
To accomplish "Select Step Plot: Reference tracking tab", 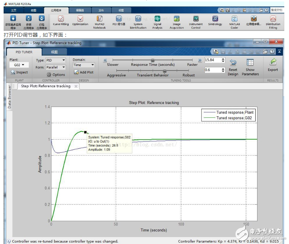I will click(46, 86).
